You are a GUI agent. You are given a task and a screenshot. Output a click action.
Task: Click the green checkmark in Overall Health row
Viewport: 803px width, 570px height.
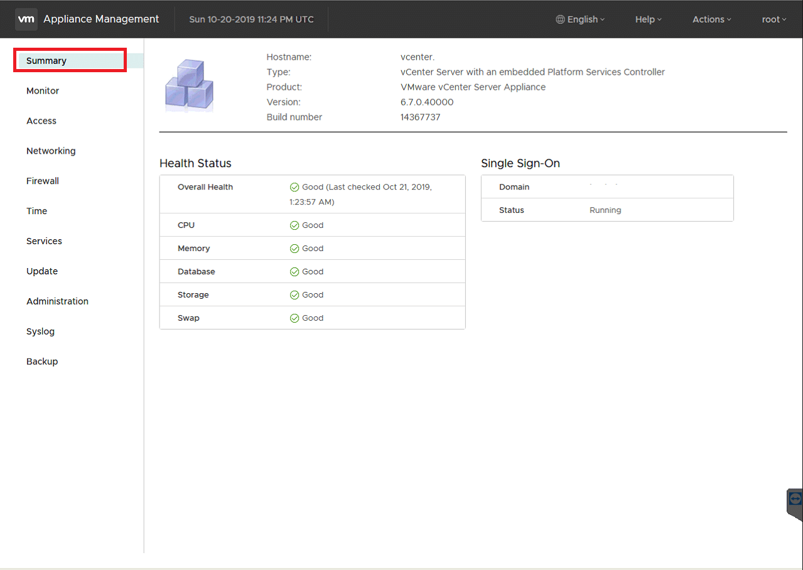294,187
